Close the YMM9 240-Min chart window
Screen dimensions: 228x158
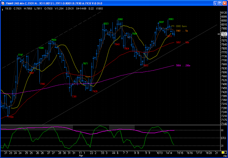pos(224,3)
